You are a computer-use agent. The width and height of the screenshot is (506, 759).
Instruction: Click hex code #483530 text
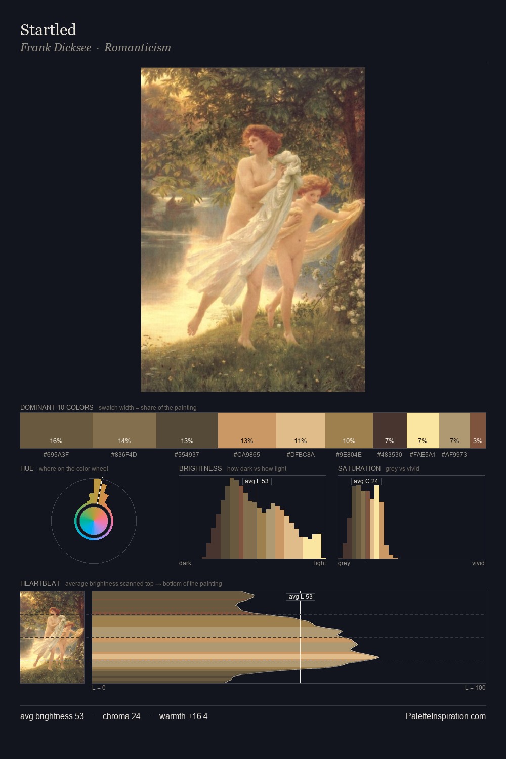pos(390,454)
